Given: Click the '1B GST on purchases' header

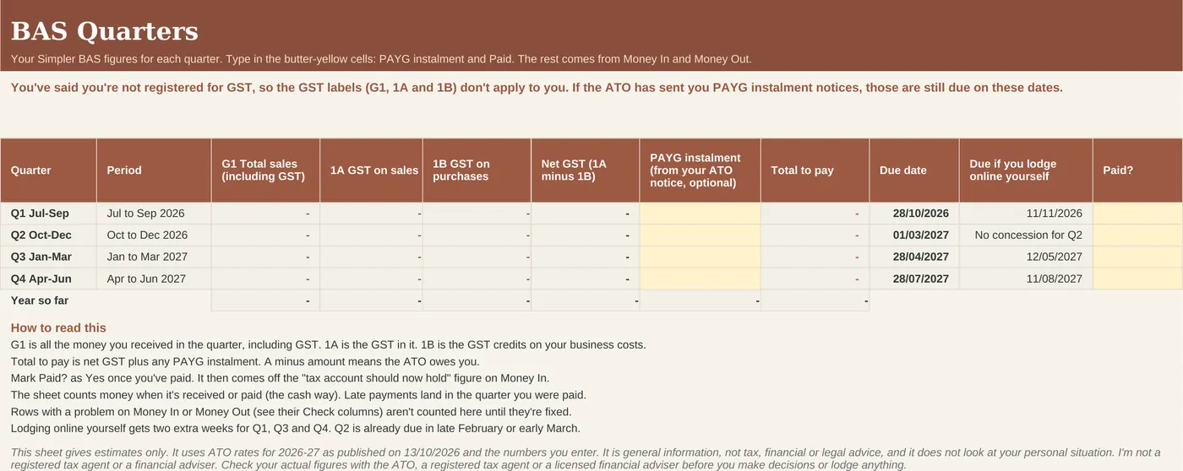Looking at the screenshot, I should [477, 171].
